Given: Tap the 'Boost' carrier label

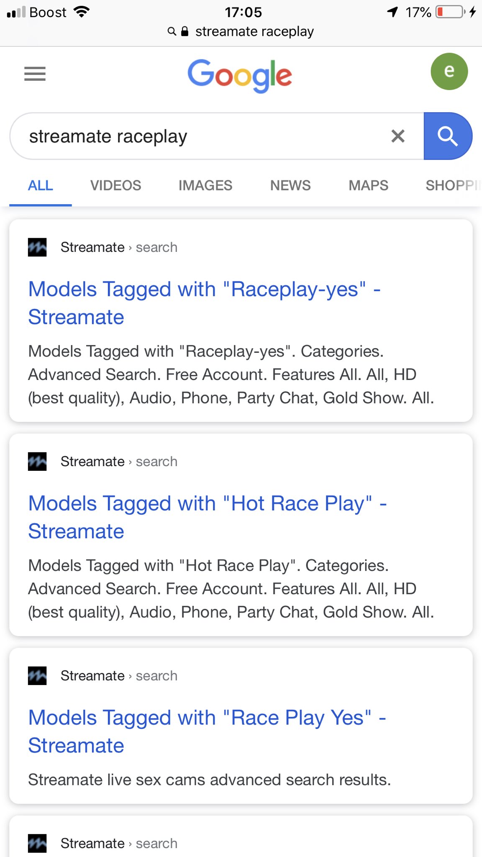Looking at the screenshot, I should tap(48, 12).
